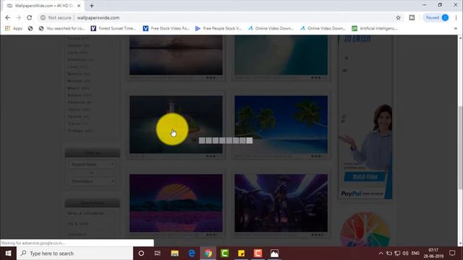Open Sticky Notes from the taskbar

coord(241,253)
